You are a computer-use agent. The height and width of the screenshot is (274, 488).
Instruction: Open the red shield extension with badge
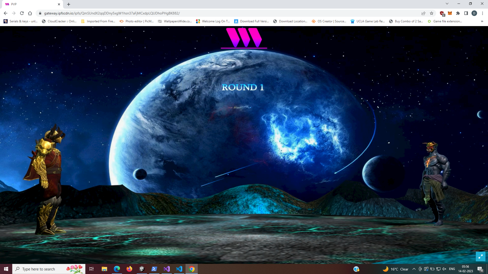tap(442, 13)
